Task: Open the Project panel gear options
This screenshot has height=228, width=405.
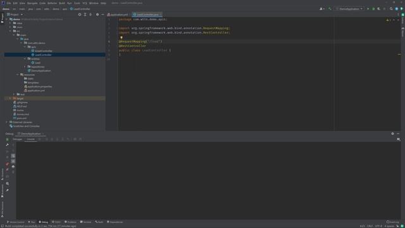Action: 97,15
